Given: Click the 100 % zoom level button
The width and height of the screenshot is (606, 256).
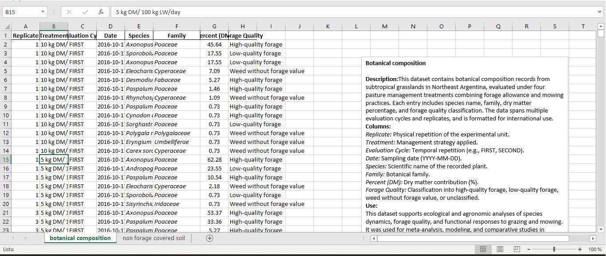Looking at the screenshot, I should [x=594, y=249].
